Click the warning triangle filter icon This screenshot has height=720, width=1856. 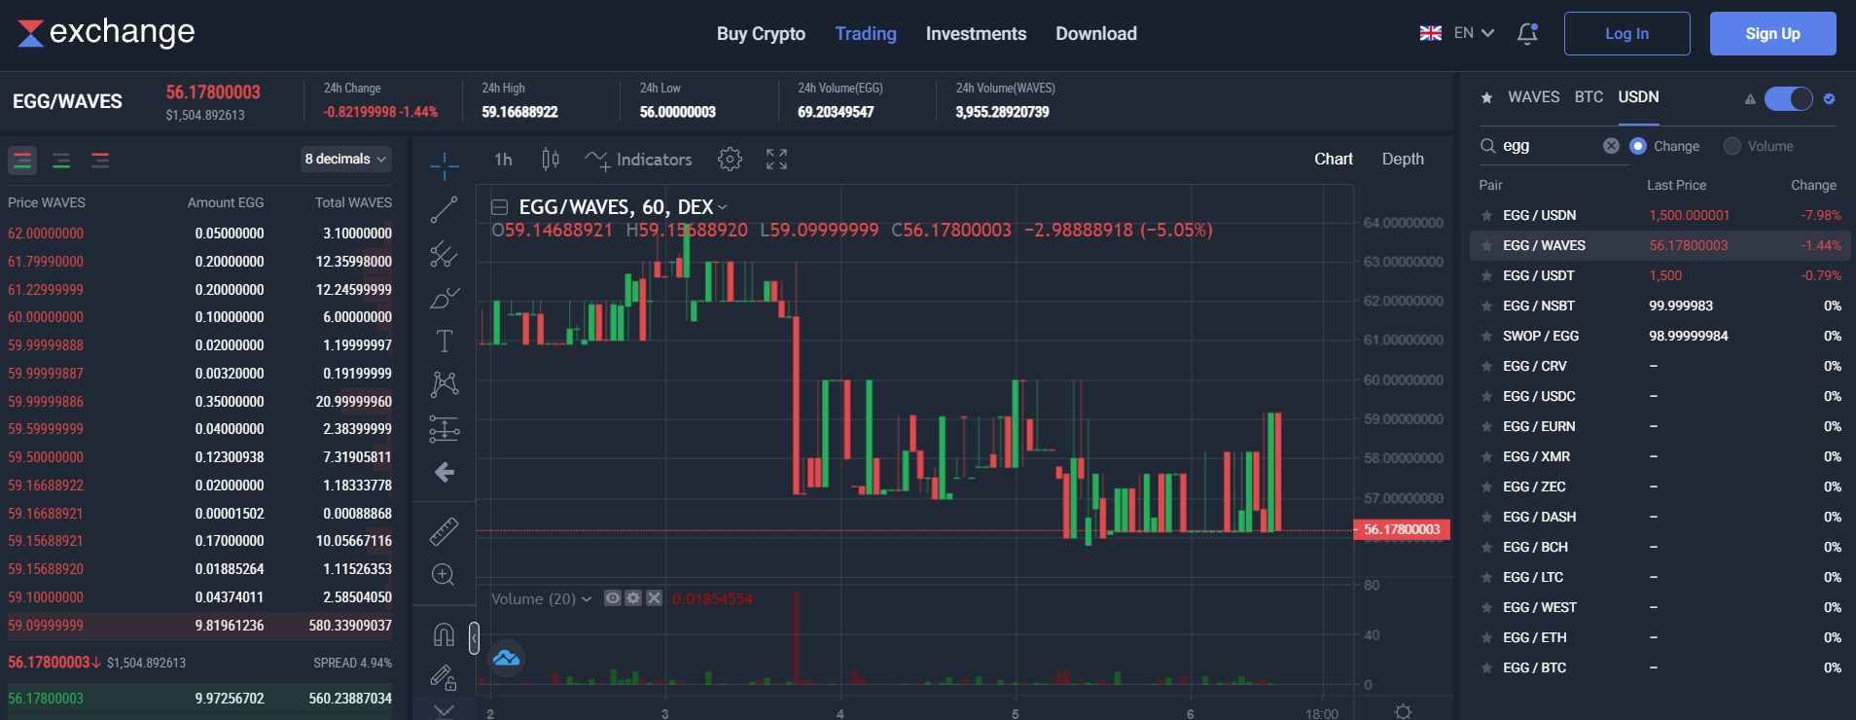click(x=1750, y=98)
